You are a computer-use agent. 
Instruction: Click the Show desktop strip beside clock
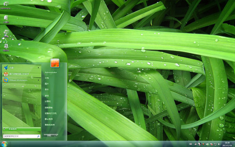pyautogui.click(x=234, y=144)
